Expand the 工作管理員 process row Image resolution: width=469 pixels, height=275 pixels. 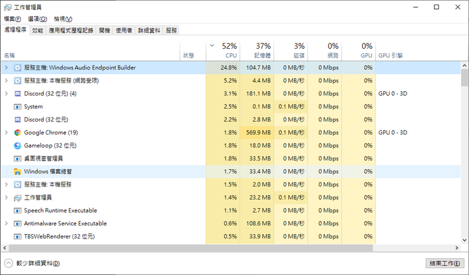(x=7, y=198)
